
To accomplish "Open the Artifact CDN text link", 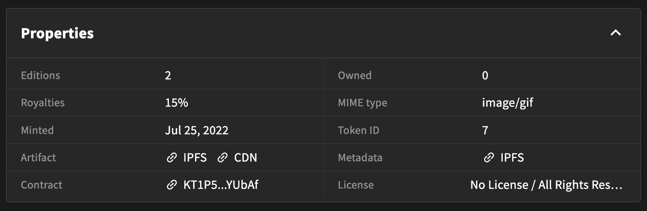I will pyautogui.click(x=245, y=158).
